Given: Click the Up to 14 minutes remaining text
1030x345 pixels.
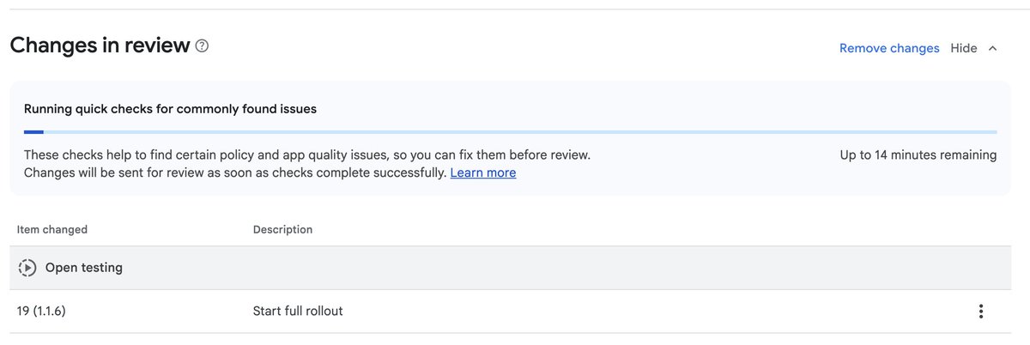Looking at the screenshot, I should (x=918, y=155).
